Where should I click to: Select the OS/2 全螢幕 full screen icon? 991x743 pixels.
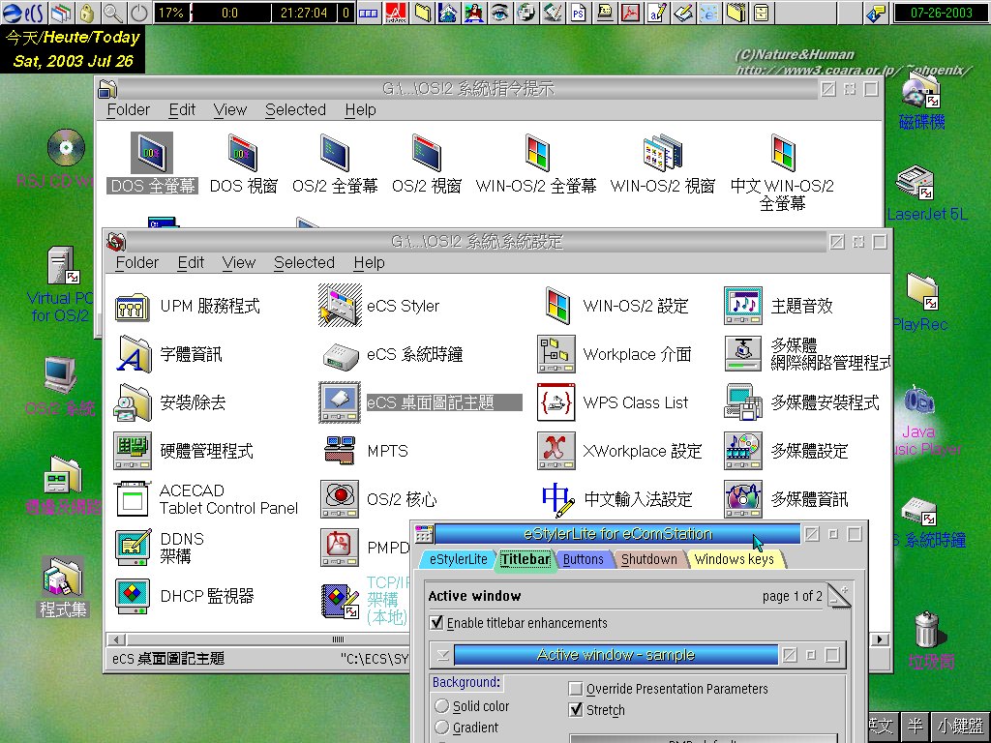pyautogui.click(x=334, y=153)
